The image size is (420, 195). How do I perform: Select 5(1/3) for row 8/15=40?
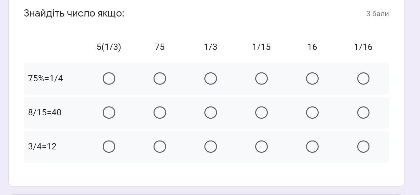109,113
